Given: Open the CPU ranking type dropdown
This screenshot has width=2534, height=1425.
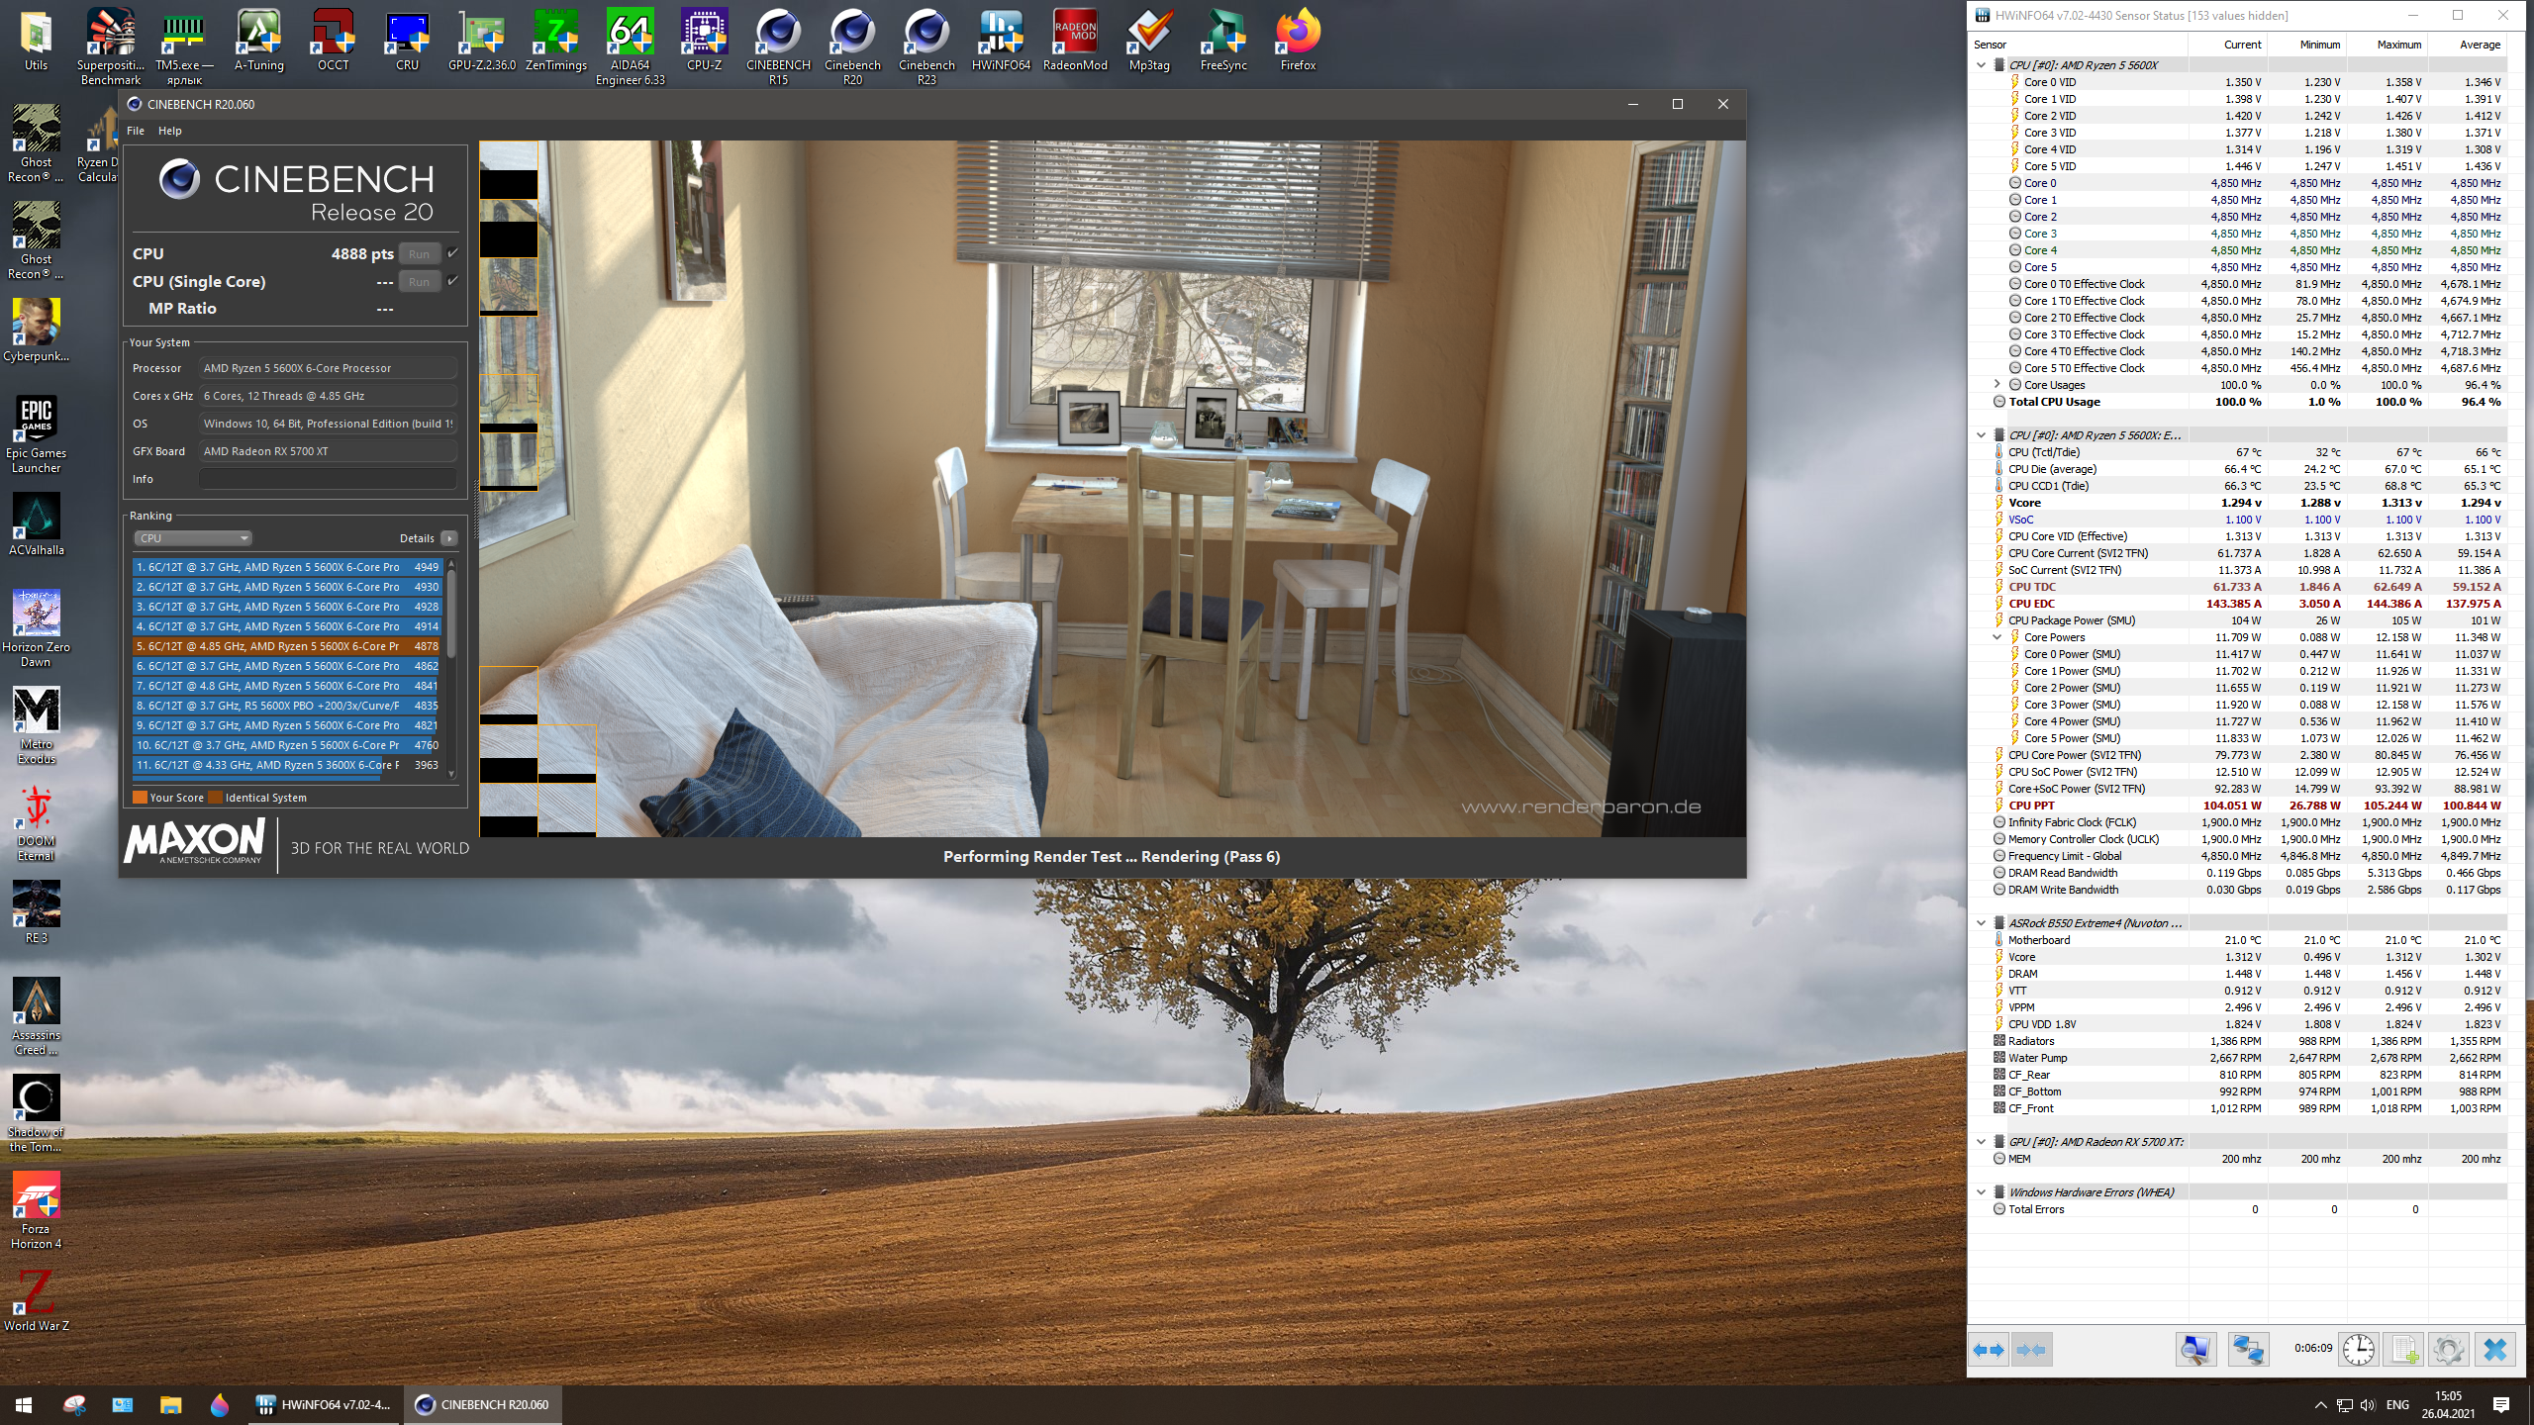Looking at the screenshot, I should 193,538.
